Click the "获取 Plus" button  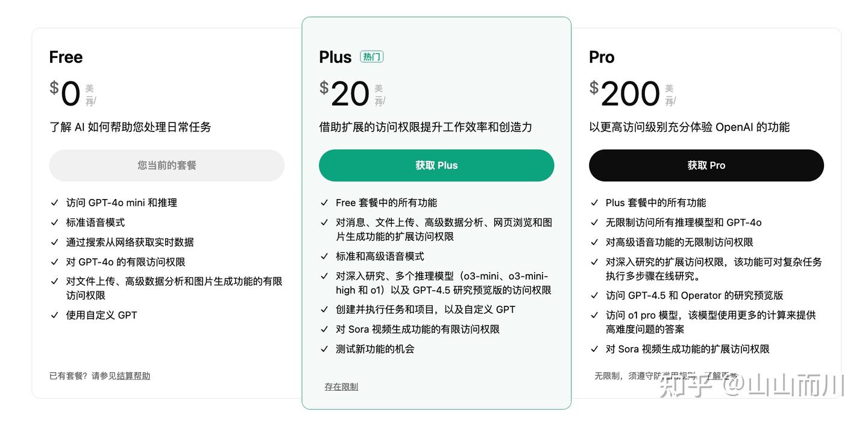(x=436, y=165)
